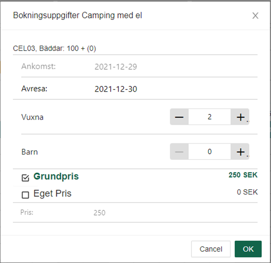Screen dimensions: 271x263
Task: Click the 250 SEK Grundpris amount
Action: pos(243,175)
